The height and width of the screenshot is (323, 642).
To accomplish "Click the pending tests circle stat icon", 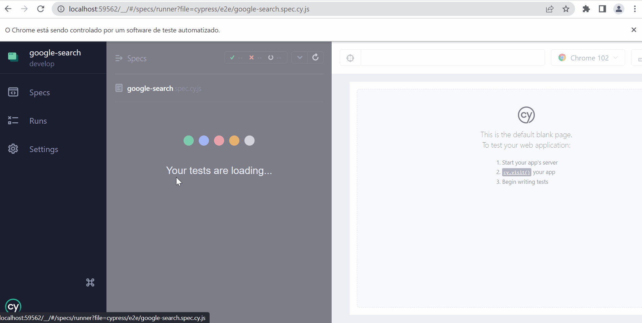I will [x=270, y=57].
